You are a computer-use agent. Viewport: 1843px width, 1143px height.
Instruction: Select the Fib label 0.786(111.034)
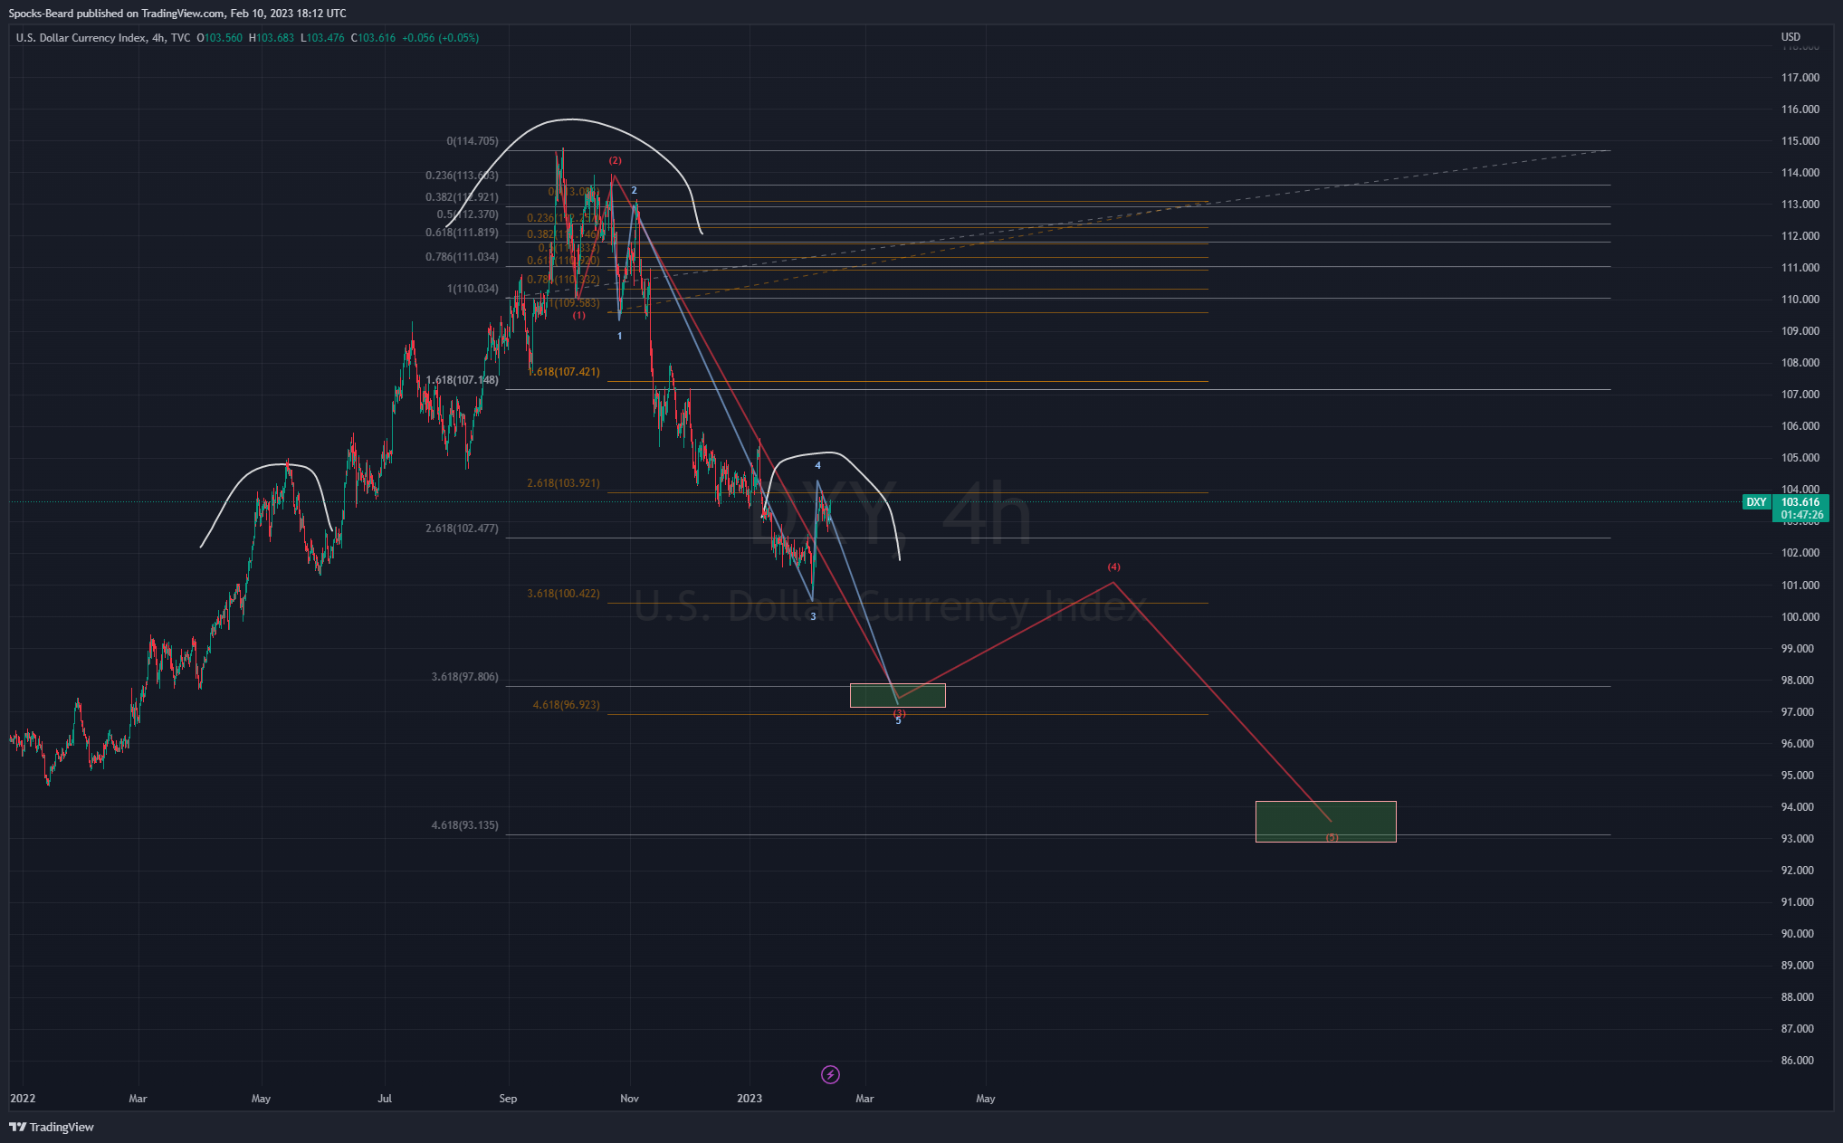(462, 257)
